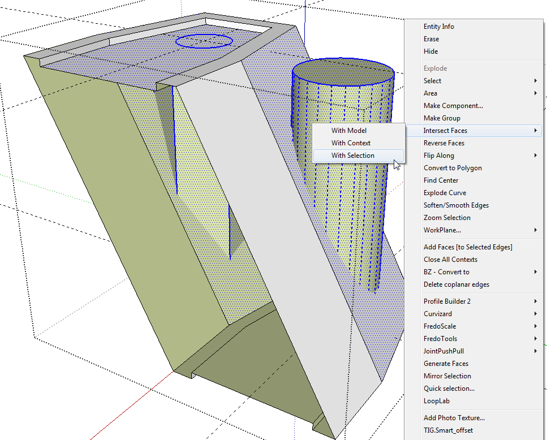The width and height of the screenshot is (547, 440).
Task: Open the WorkPlane... submenu
Action: (442, 230)
